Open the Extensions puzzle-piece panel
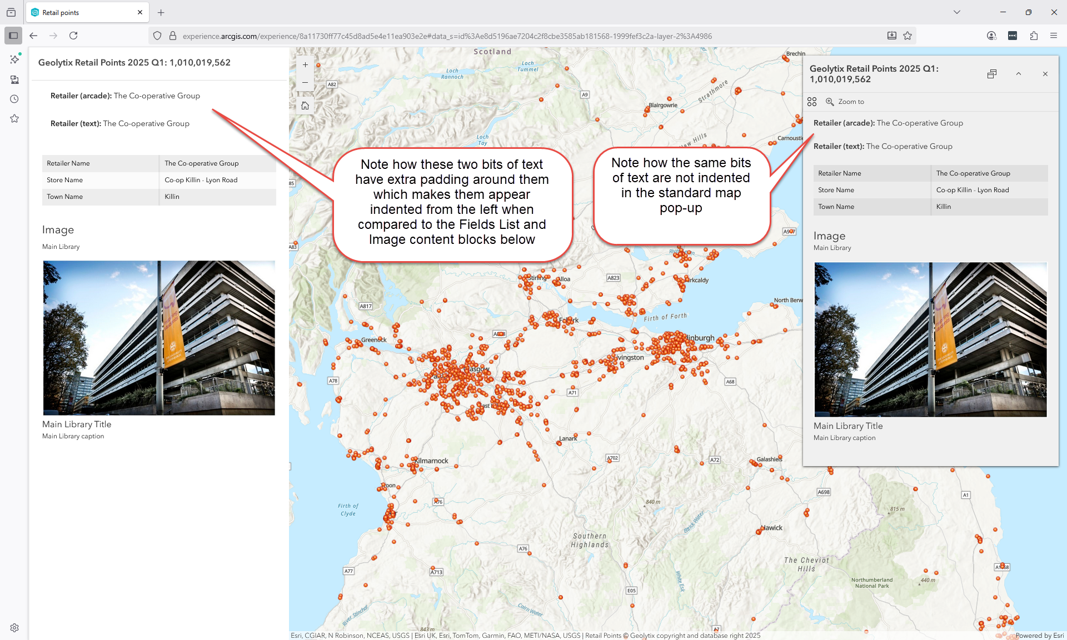Screen dimensions: 1067x640 tap(1034, 36)
